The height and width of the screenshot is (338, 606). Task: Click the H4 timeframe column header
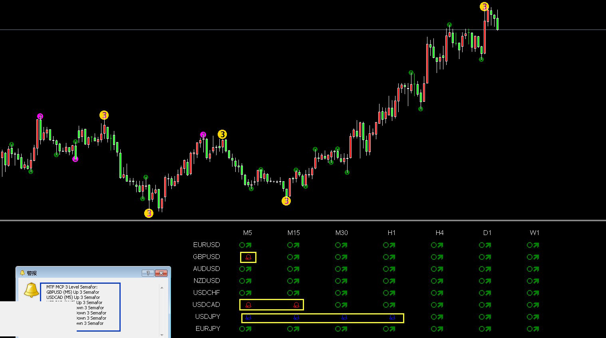click(439, 233)
